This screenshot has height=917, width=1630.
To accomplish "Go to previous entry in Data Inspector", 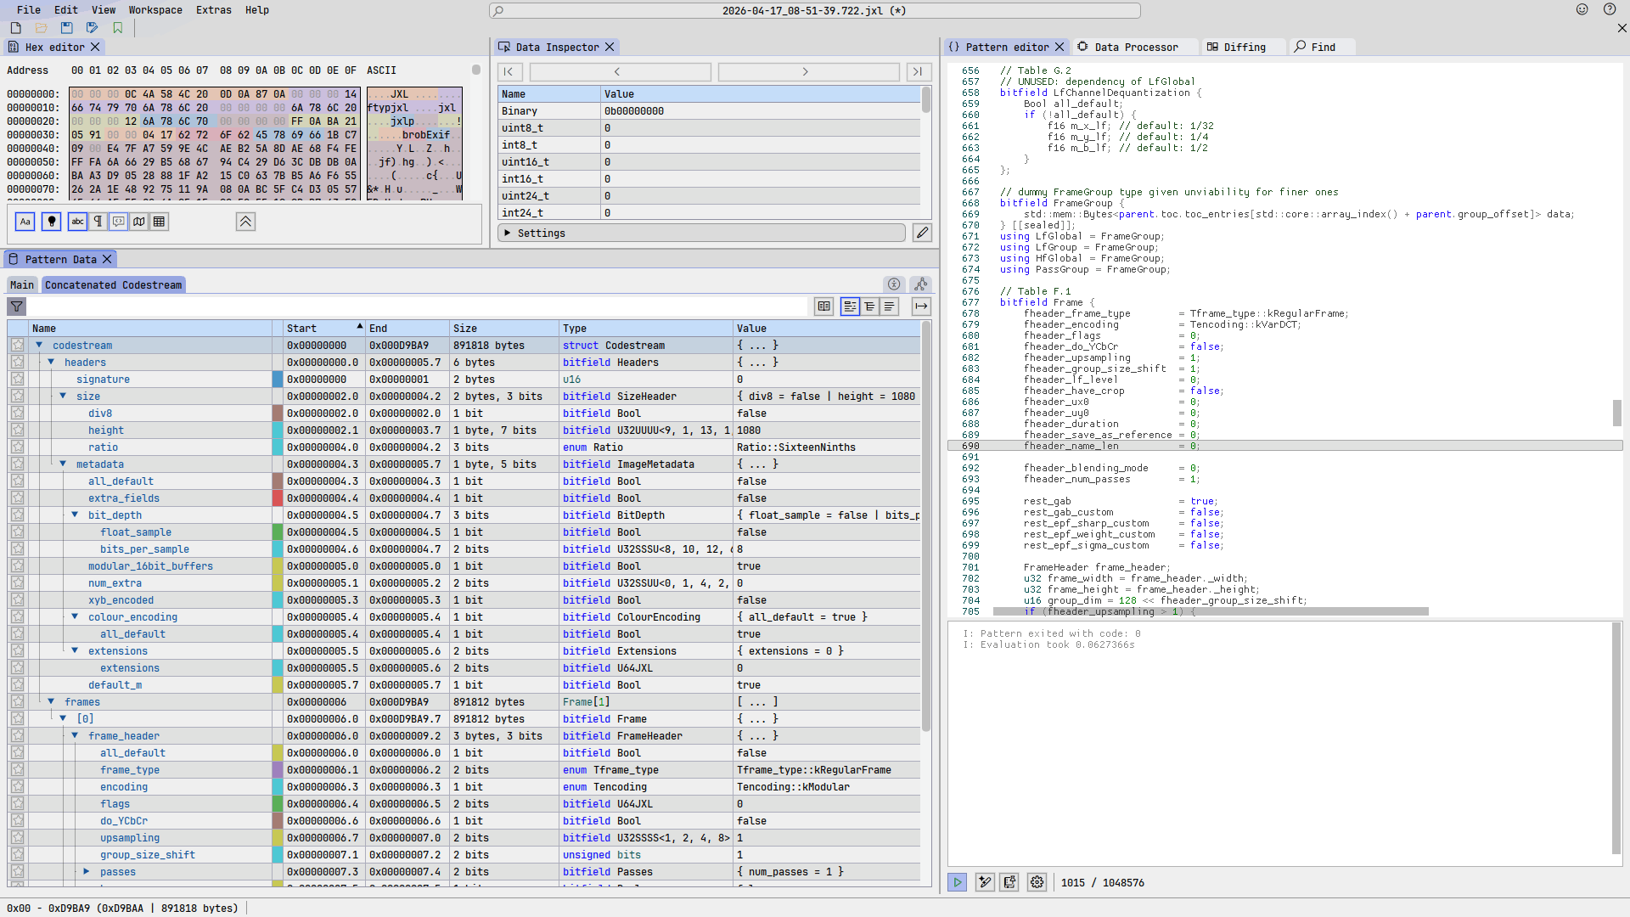I will point(620,72).
